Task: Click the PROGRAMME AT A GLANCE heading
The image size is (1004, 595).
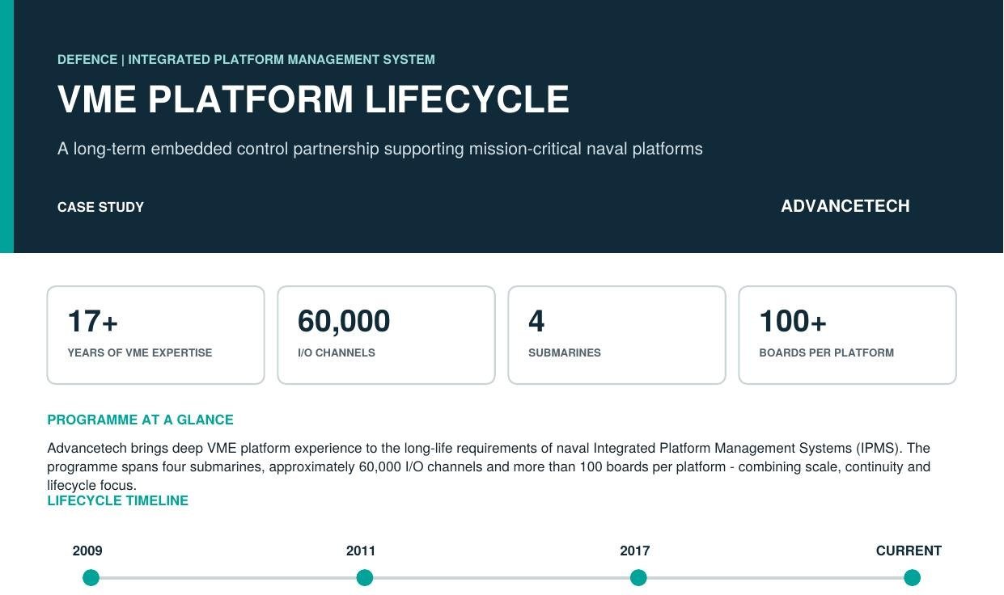Action: [140, 420]
